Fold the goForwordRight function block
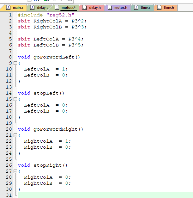This screenshot has width=193, height=198. [x=15, y=135]
